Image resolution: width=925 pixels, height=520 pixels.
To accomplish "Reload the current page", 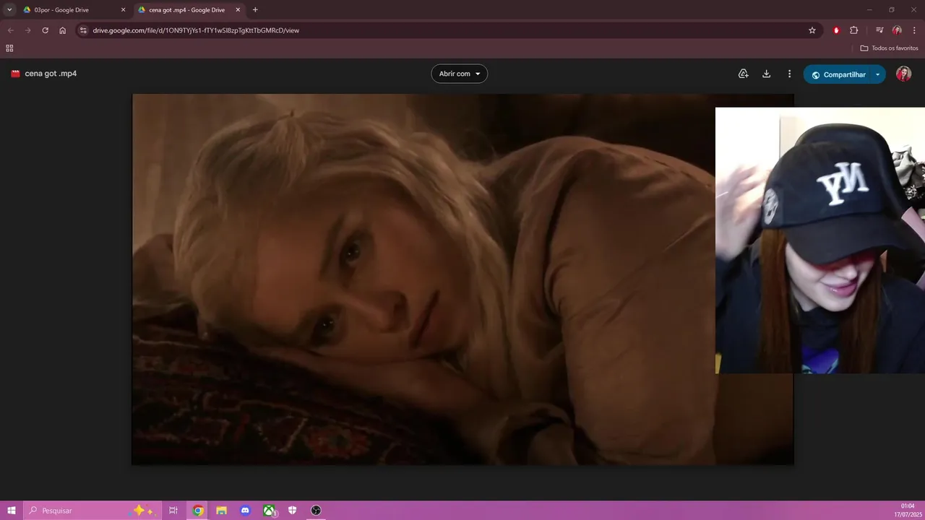I will coord(45,30).
